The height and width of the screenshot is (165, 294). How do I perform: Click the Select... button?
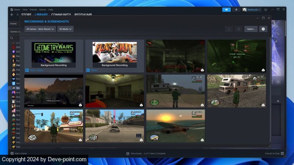pyautogui.click(x=251, y=29)
